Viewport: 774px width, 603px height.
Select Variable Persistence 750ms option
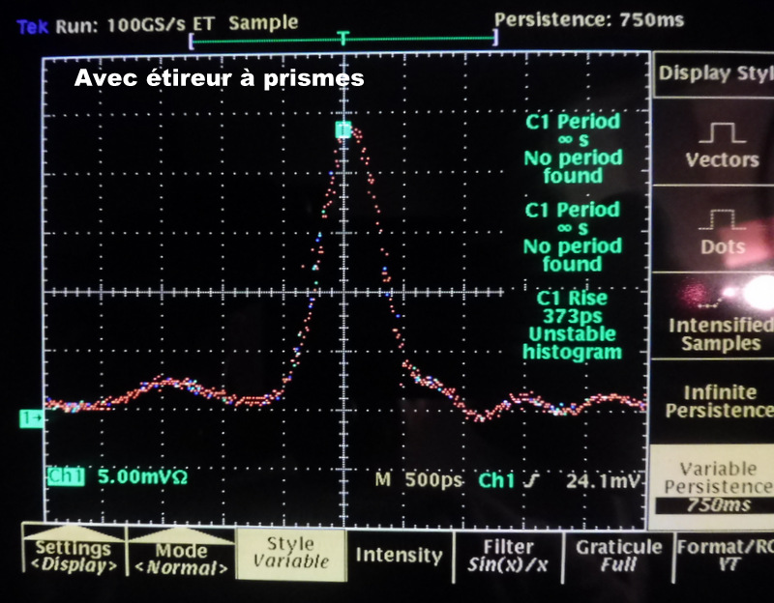pos(714,486)
